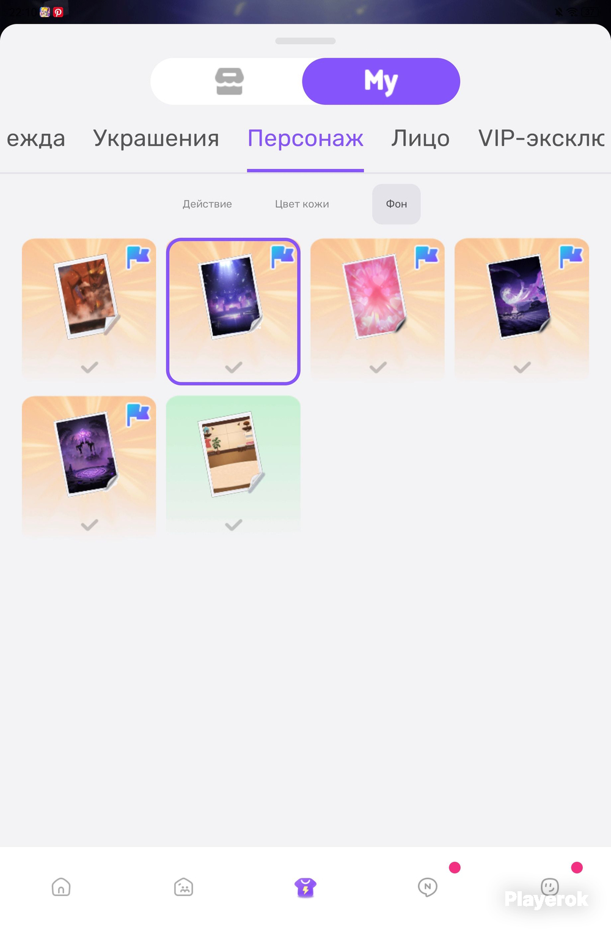Screen dimensions: 611x931
Task: Switch to the Украшения tab
Action: click(x=156, y=138)
